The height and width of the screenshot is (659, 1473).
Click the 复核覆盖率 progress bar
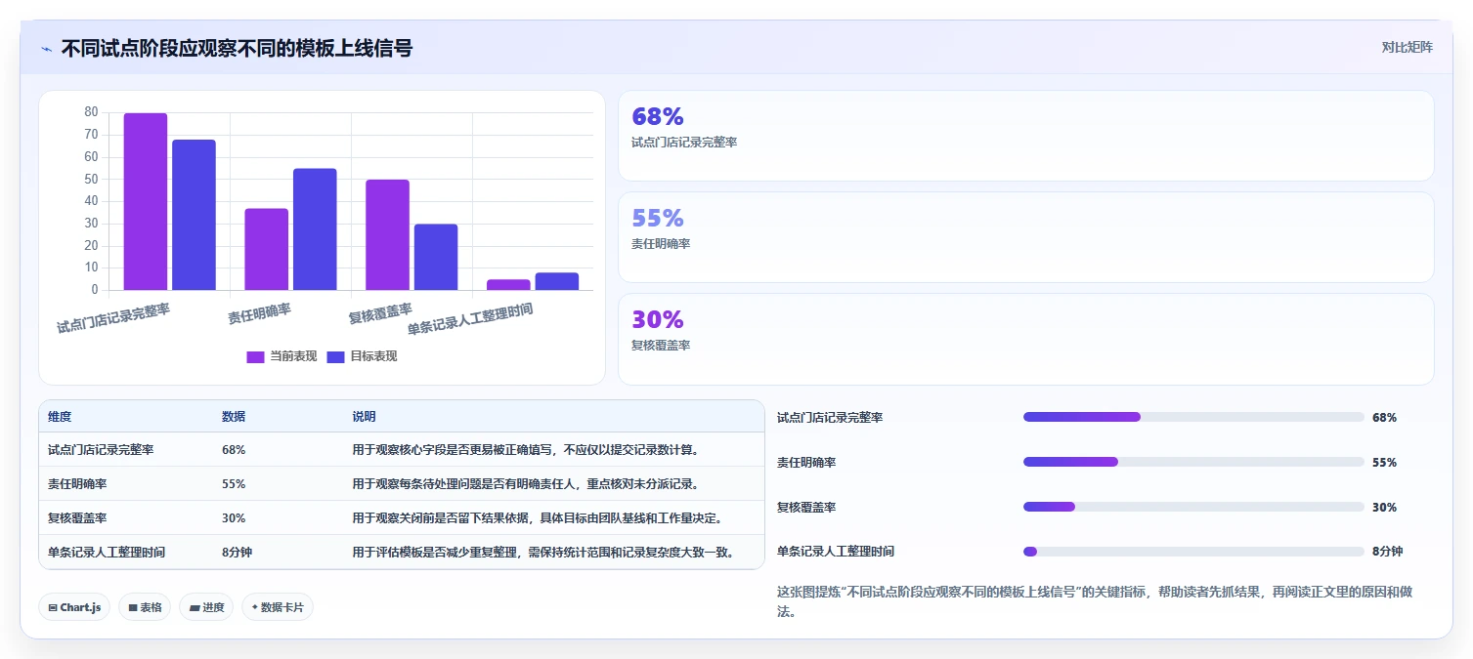click(x=1193, y=507)
